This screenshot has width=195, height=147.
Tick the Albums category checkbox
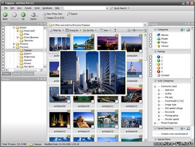(x=150, y=35)
